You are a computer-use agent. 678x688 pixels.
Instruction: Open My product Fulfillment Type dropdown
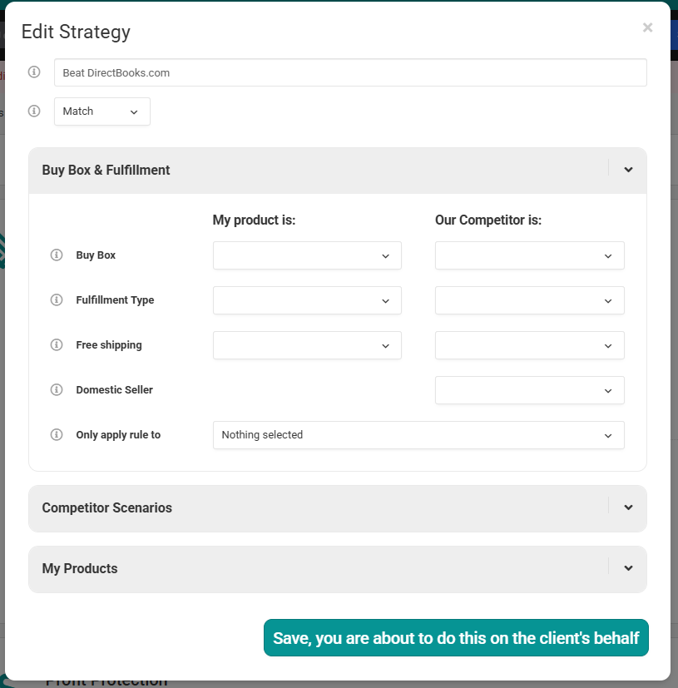point(307,300)
